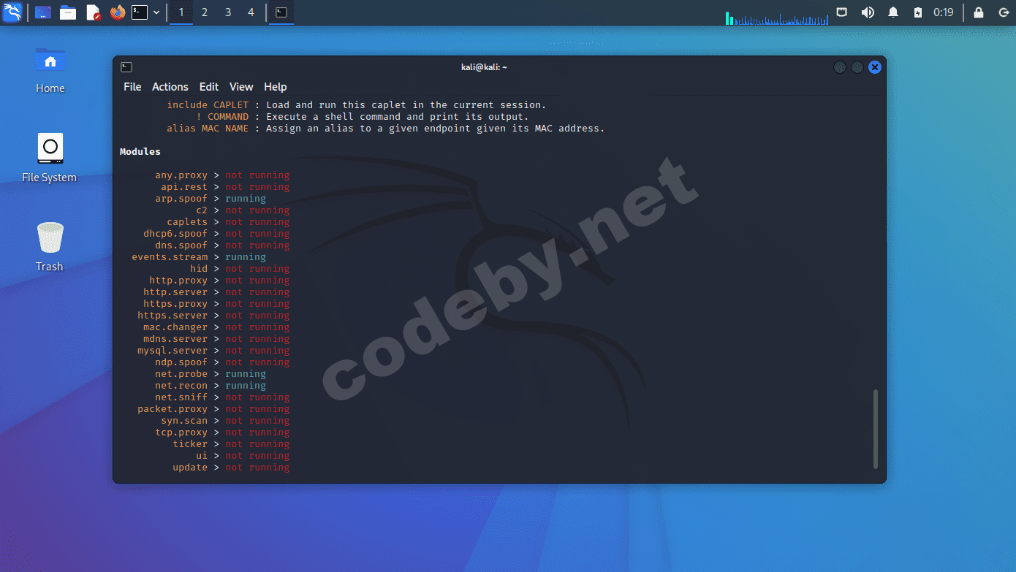Click the terminal vertical scrollbar
1016x572 pixels.
tap(875, 429)
